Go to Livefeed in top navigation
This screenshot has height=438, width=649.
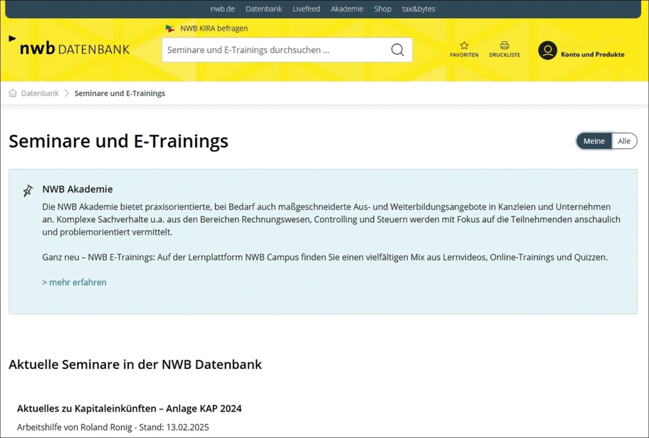point(306,9)
